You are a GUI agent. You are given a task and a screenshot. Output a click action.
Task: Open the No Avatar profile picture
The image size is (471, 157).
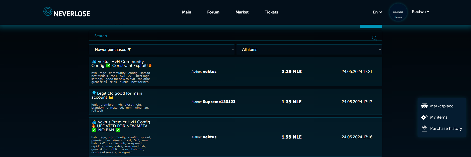click(398, 12)
